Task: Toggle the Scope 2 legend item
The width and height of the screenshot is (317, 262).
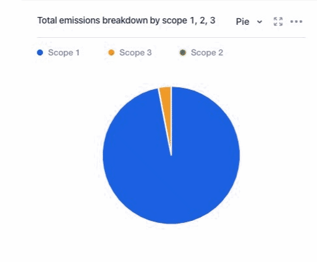Action: click(202, 53)
